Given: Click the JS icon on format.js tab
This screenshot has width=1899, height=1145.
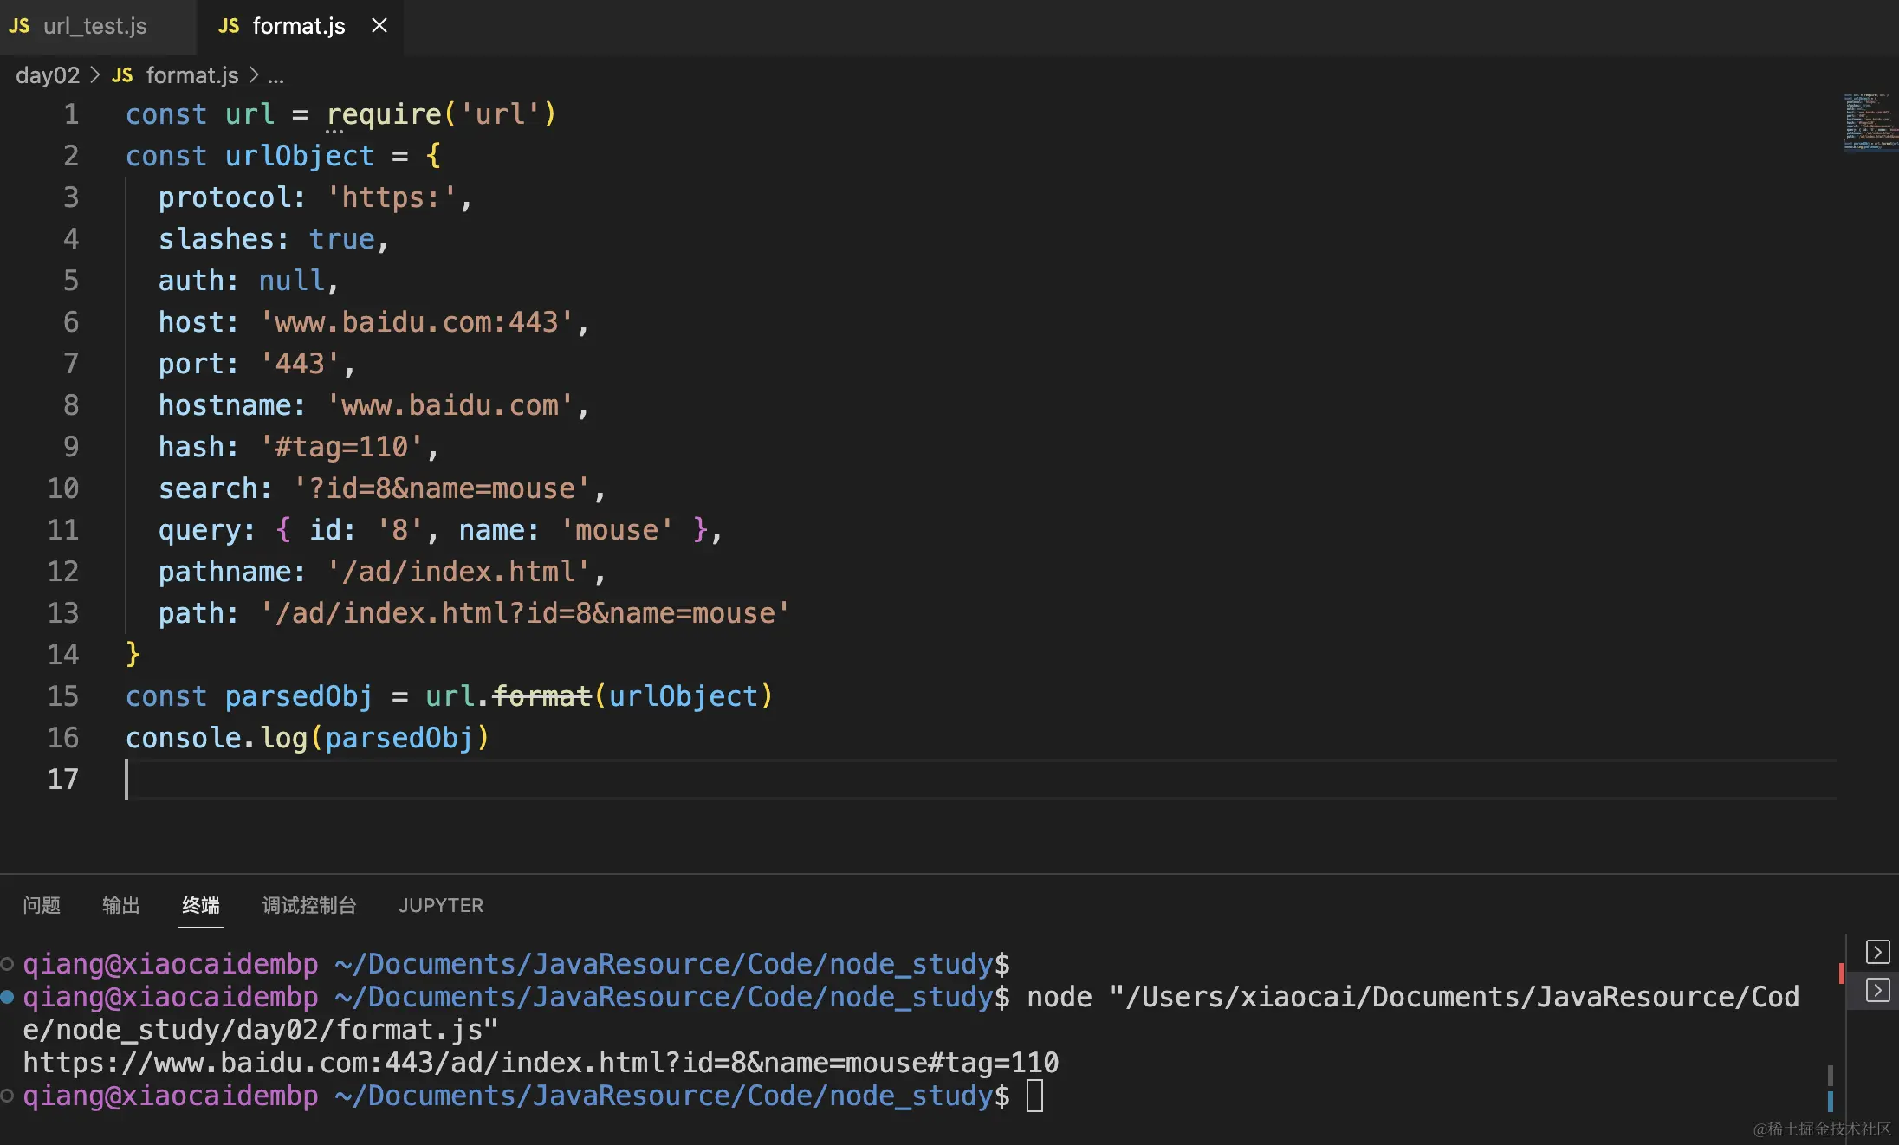Looking at the screenshot, I should (x=229, y=26).
